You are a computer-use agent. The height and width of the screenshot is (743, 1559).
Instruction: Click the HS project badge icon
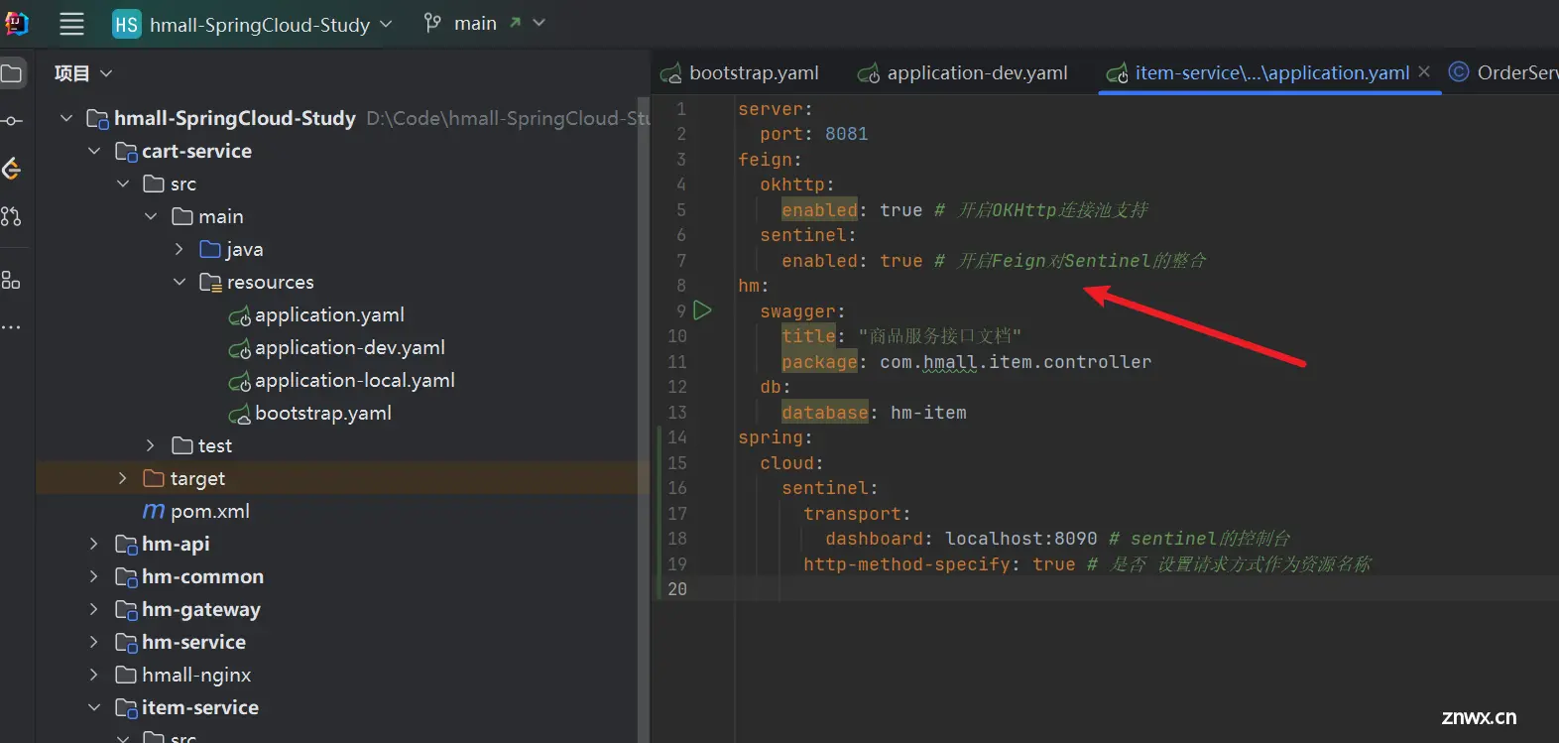pyautogui.click(x=126, y=24)
